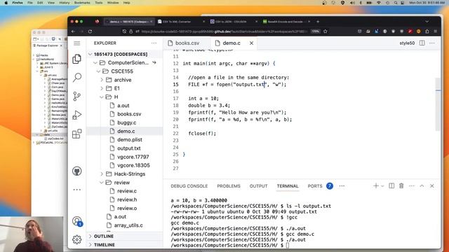Open the Apple menu

(6, 3)
